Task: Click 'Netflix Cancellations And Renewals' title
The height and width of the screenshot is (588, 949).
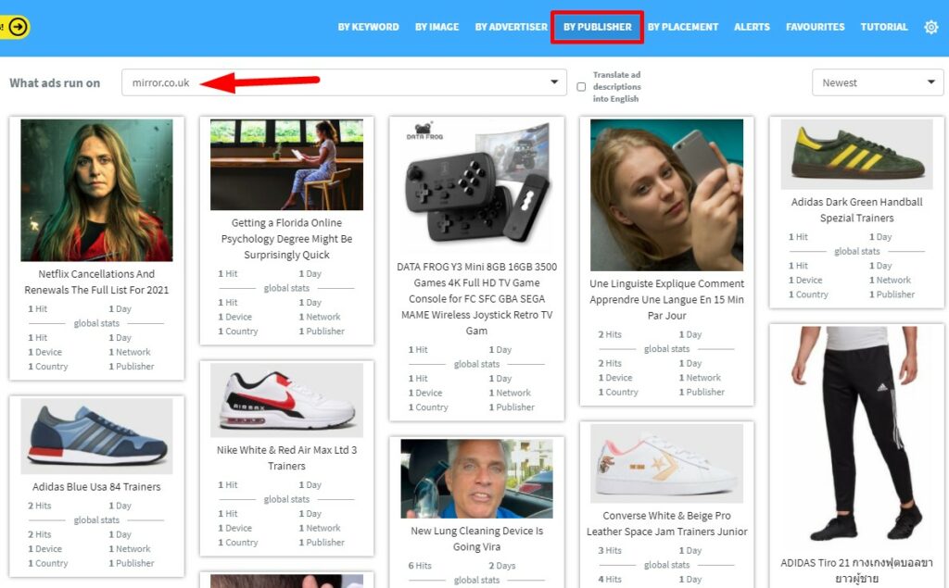Action: click(x=96, y=281)
